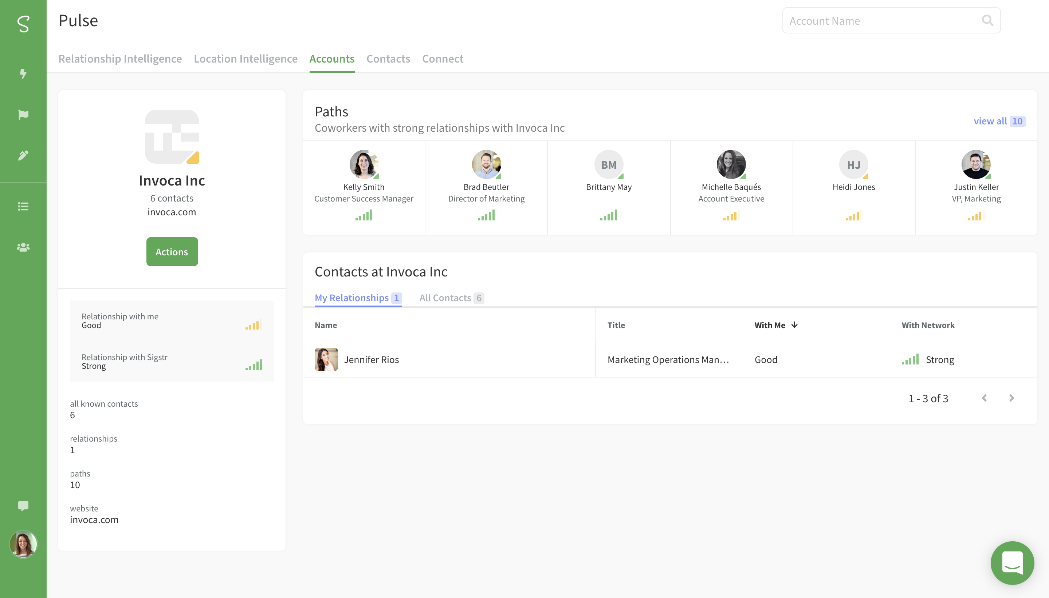The width and height of the screenshot is (1049, 598).
Task: Click Relationship with Sigstr signal bars
Action: tap(254, 365)
